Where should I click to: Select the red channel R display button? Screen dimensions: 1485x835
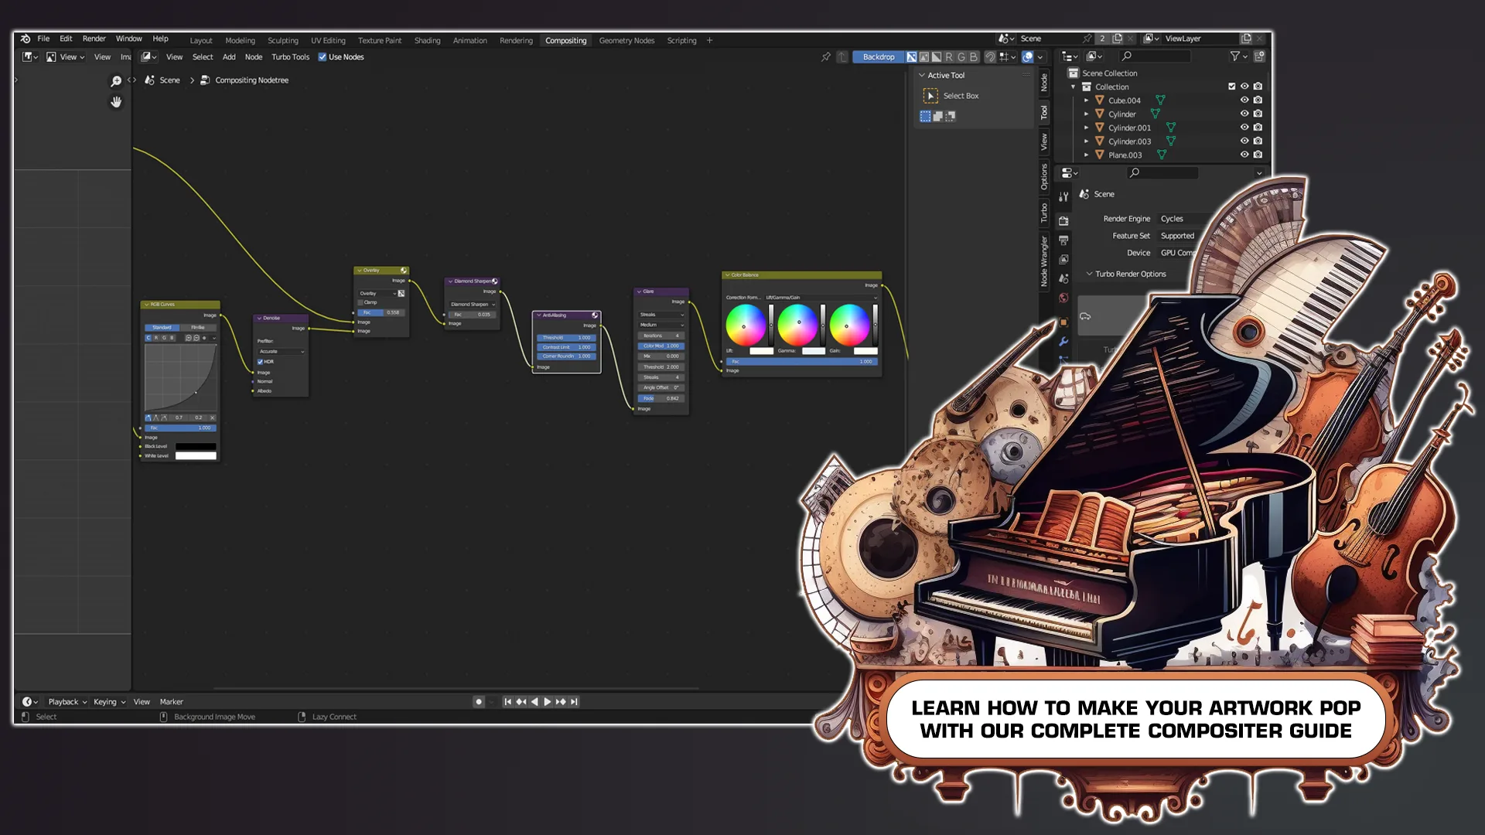coord(949,56)
